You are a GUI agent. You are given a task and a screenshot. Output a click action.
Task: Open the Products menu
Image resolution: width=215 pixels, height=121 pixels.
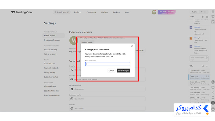(x=78, y=12)
